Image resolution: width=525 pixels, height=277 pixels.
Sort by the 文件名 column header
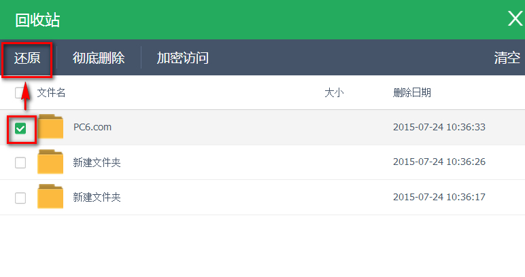(52, 93)
